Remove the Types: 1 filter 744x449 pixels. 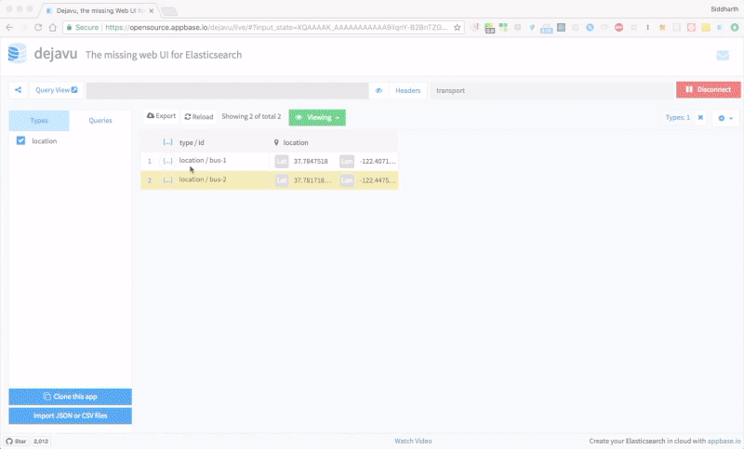coord(700,117)
